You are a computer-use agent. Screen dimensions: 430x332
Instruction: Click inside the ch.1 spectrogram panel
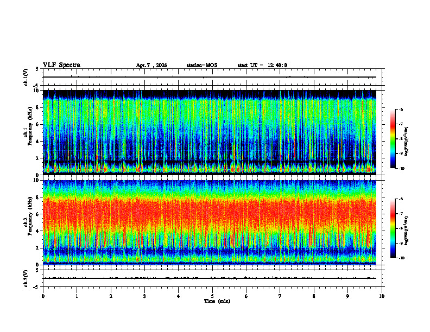coord(210,132)
